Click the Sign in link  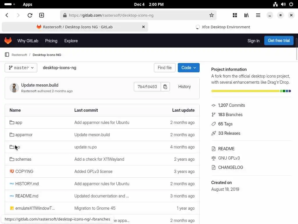pyautogui.click(x=253, y=41)
